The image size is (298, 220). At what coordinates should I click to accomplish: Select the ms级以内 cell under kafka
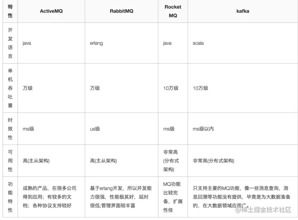243,129
